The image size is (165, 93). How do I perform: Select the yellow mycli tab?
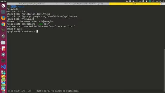[135, 4]
